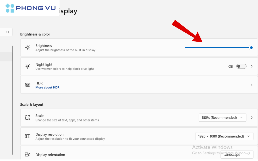
Task: Click the Brightness sun icon
Action: tap(28, 47)
